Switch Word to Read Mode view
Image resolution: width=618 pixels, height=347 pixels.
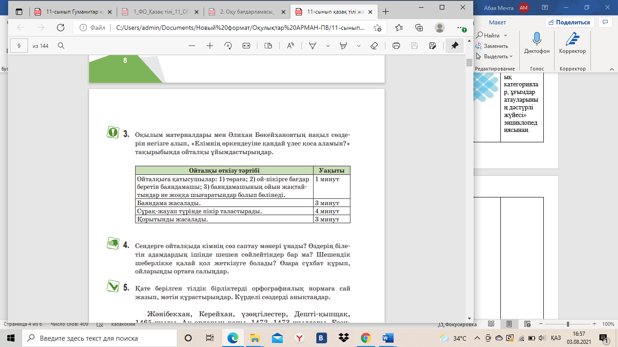click(x=491, y=324)
